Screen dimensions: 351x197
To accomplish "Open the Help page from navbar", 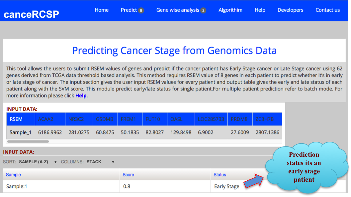I will tap(260, 10).
